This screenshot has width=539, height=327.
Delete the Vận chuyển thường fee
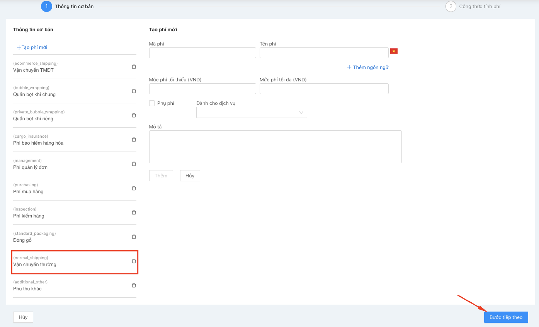coord(134,261)
